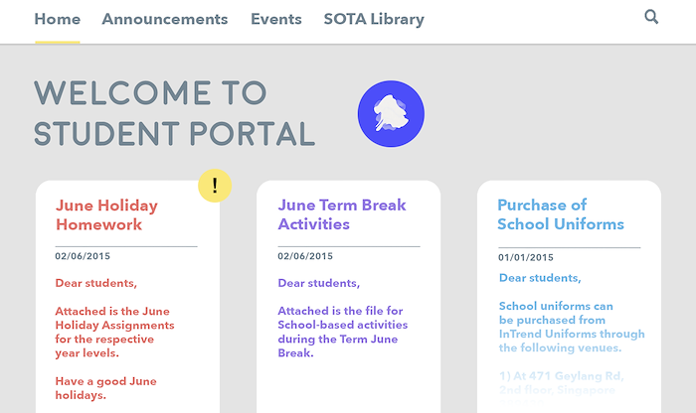Image resolution: width=696 pixels, height=413 pixels.
Task: Open the June Term Break Activities title
Action: tap(342, 214)
